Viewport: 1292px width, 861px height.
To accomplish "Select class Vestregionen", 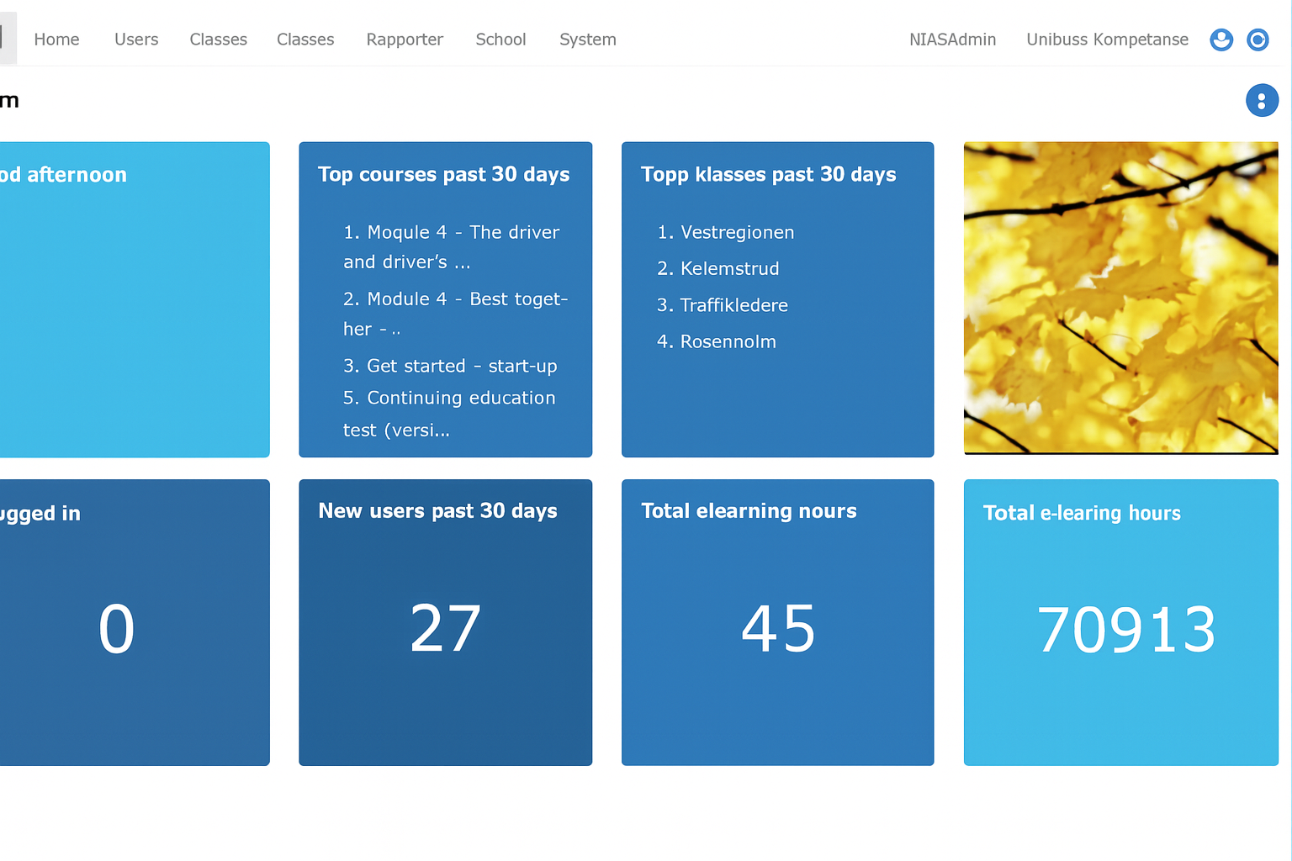I will (726, 232).
